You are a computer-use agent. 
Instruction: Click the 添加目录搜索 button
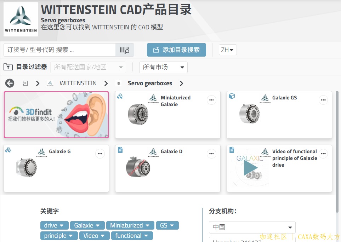click(x=176, y=50)
